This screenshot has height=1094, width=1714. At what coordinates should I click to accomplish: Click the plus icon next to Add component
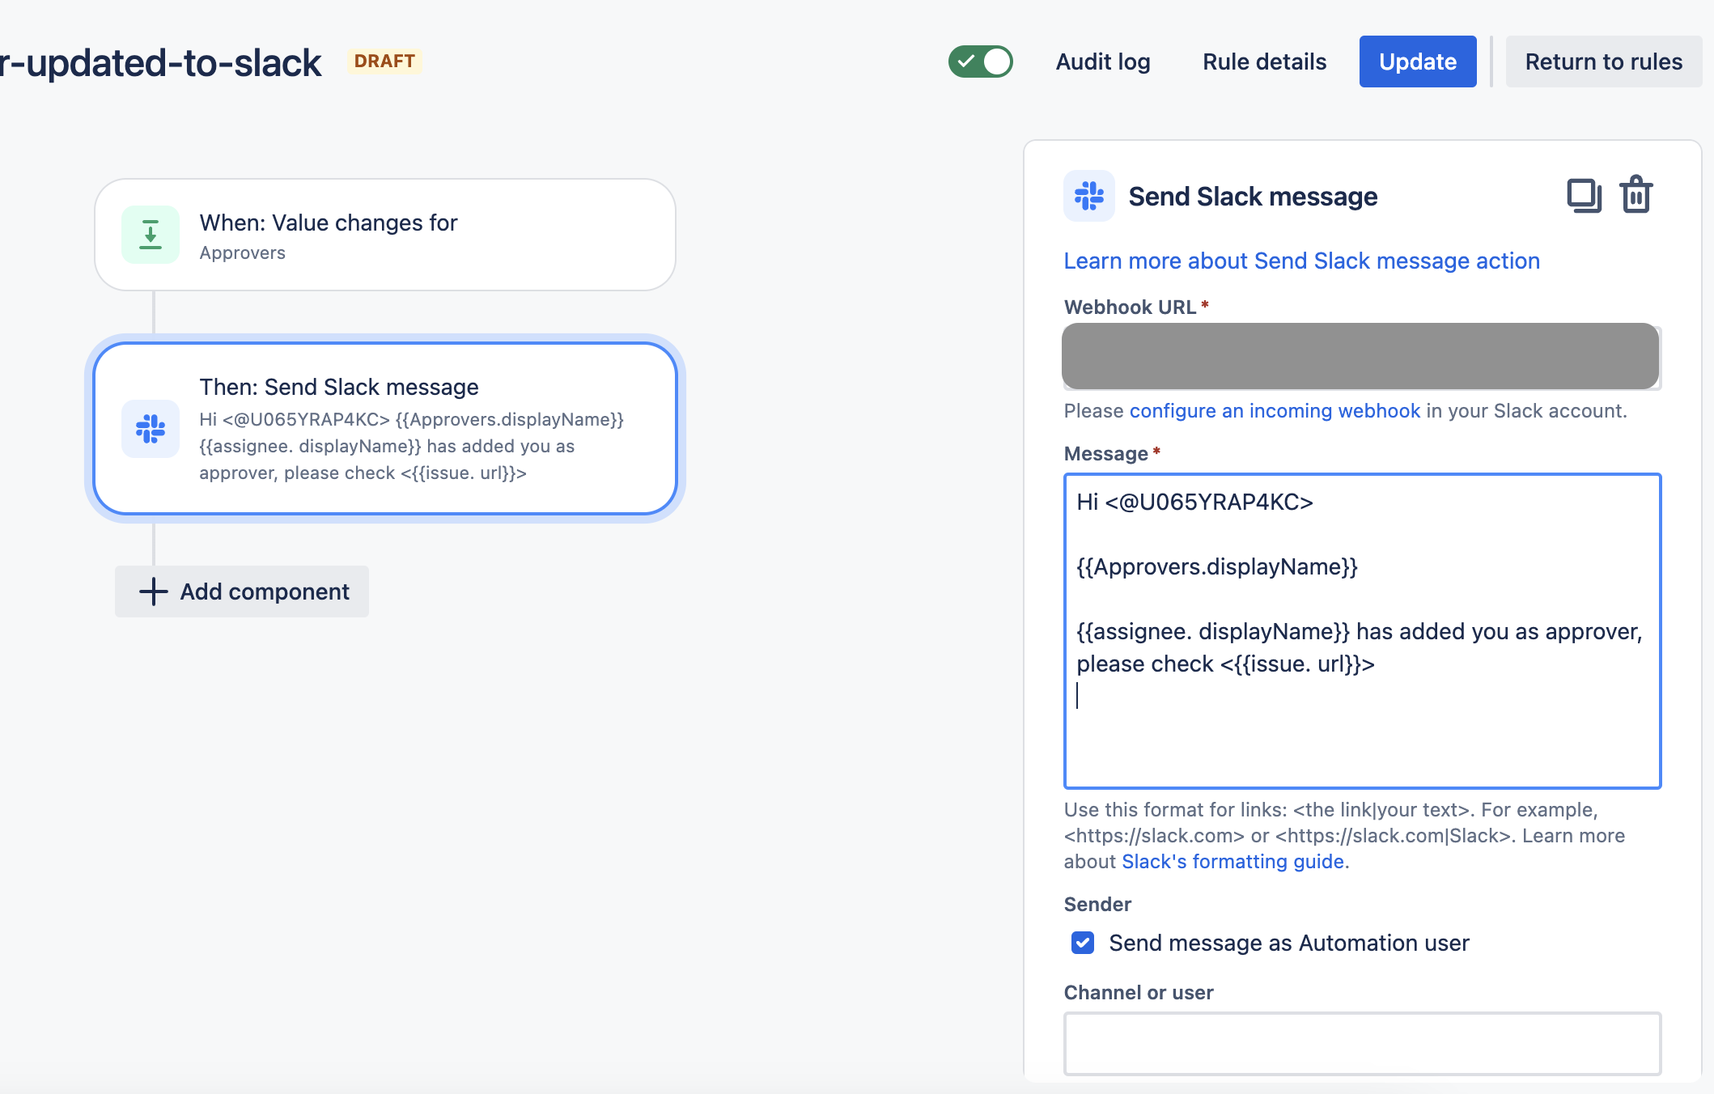(x=152, y=592)
